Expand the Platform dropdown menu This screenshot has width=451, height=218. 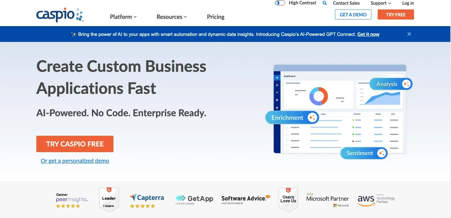point(123,17)
